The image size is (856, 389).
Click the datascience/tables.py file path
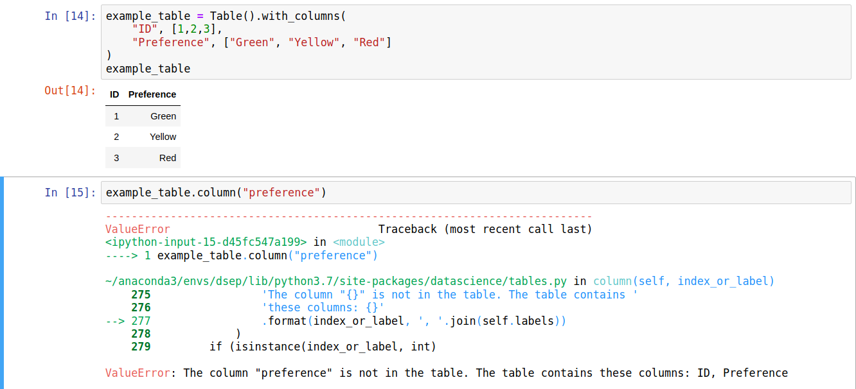[x=336, y=281]
